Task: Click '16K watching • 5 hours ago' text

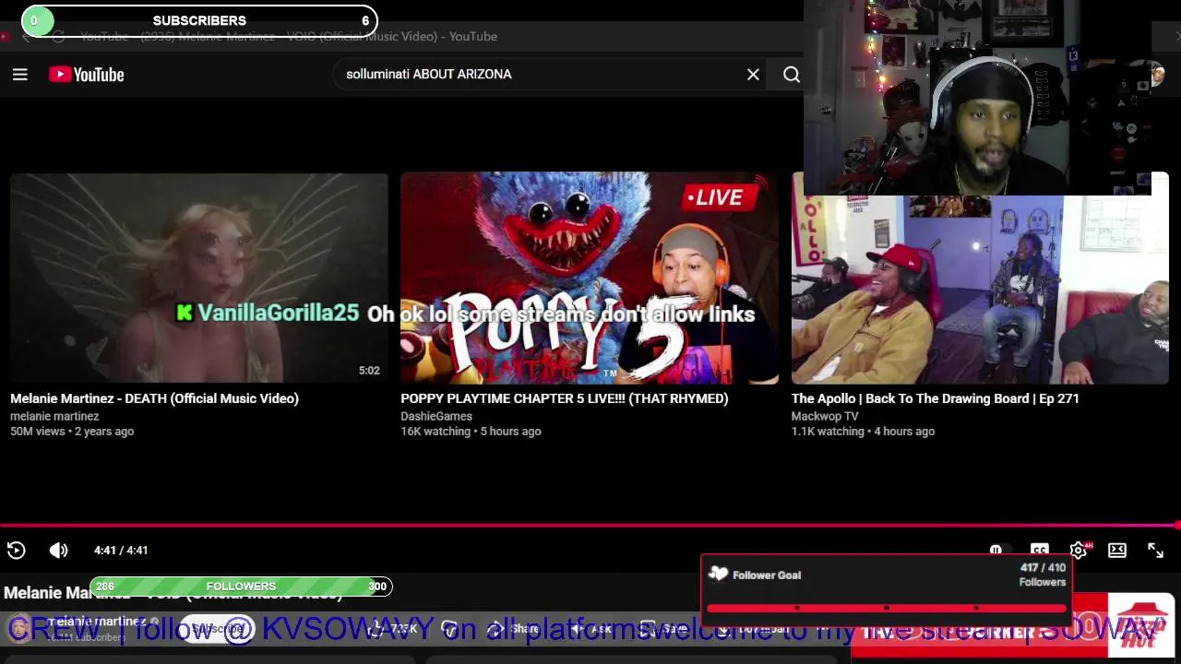Action: 471,432
